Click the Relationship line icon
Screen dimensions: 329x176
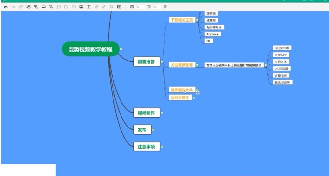51,7
